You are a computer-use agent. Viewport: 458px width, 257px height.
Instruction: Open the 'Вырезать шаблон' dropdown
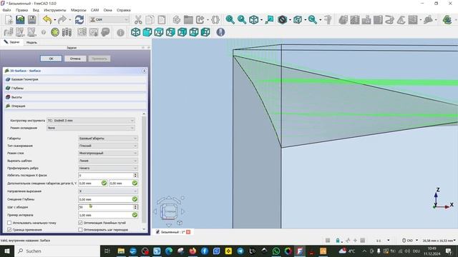click(108, 161)
